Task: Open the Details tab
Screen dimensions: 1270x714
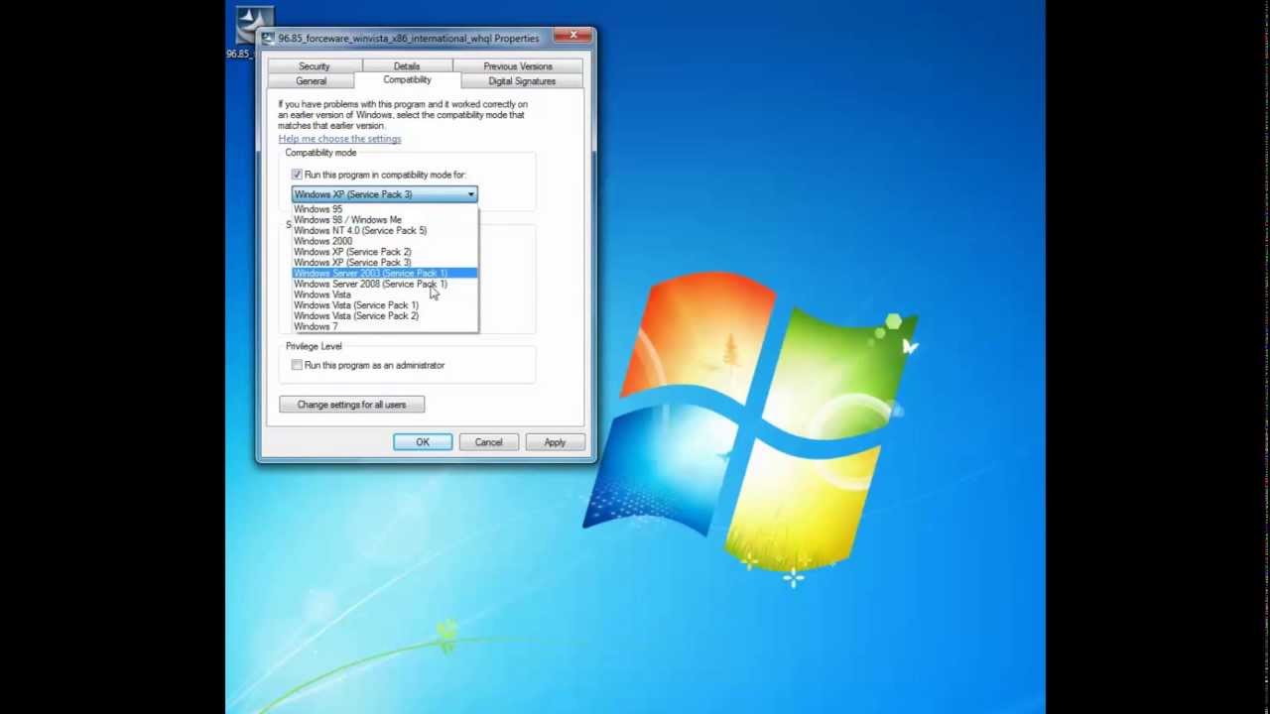Action: 406,66
